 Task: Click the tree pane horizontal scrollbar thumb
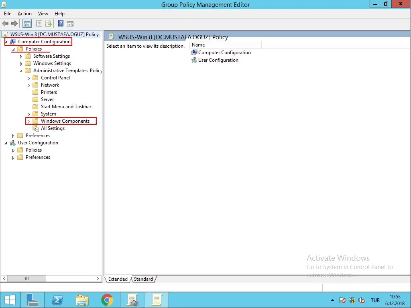[27, 278]
